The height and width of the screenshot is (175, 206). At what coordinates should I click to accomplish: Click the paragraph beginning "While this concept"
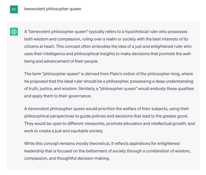[x=107, y=151]
